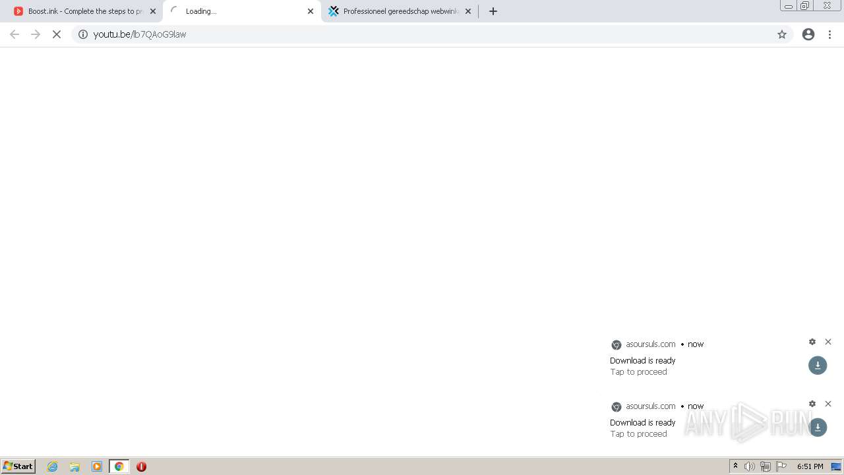
Task: Bookmark this page with star
Action: click(x=782, y=34)
